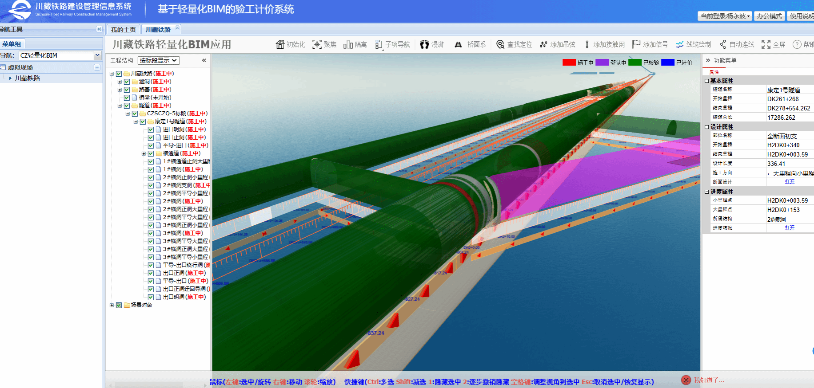Collapse the 导航工具 sidebar with double-arrow icon

click(99, 29)
